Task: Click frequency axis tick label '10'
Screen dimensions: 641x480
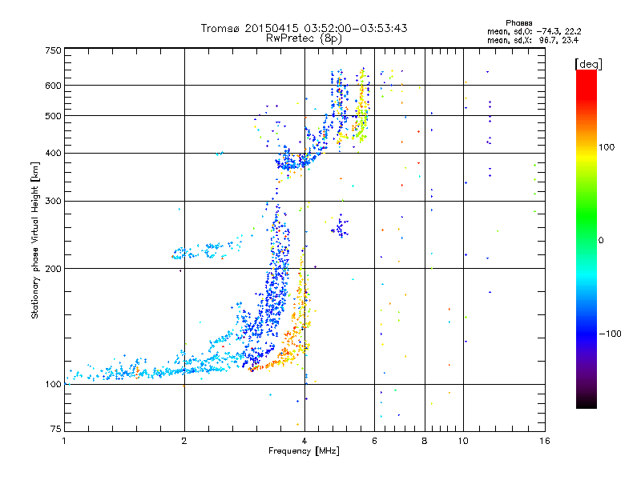Action: (463, 441)
